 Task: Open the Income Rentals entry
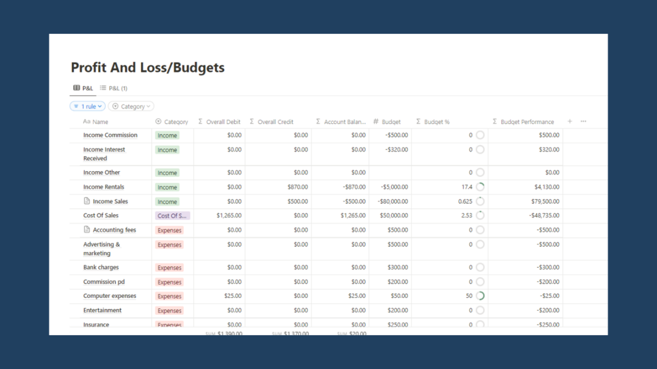(103, 187)
